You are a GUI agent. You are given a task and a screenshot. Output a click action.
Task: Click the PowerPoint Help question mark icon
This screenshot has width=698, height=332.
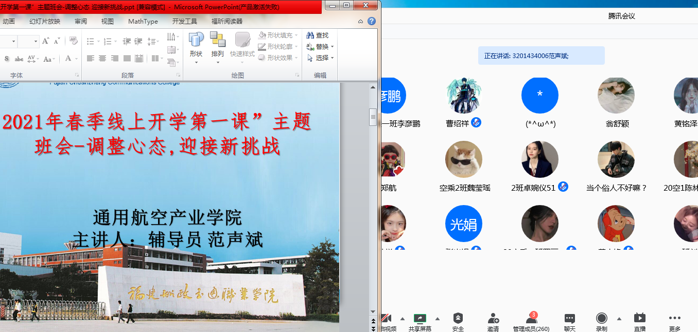coord(371,22)
